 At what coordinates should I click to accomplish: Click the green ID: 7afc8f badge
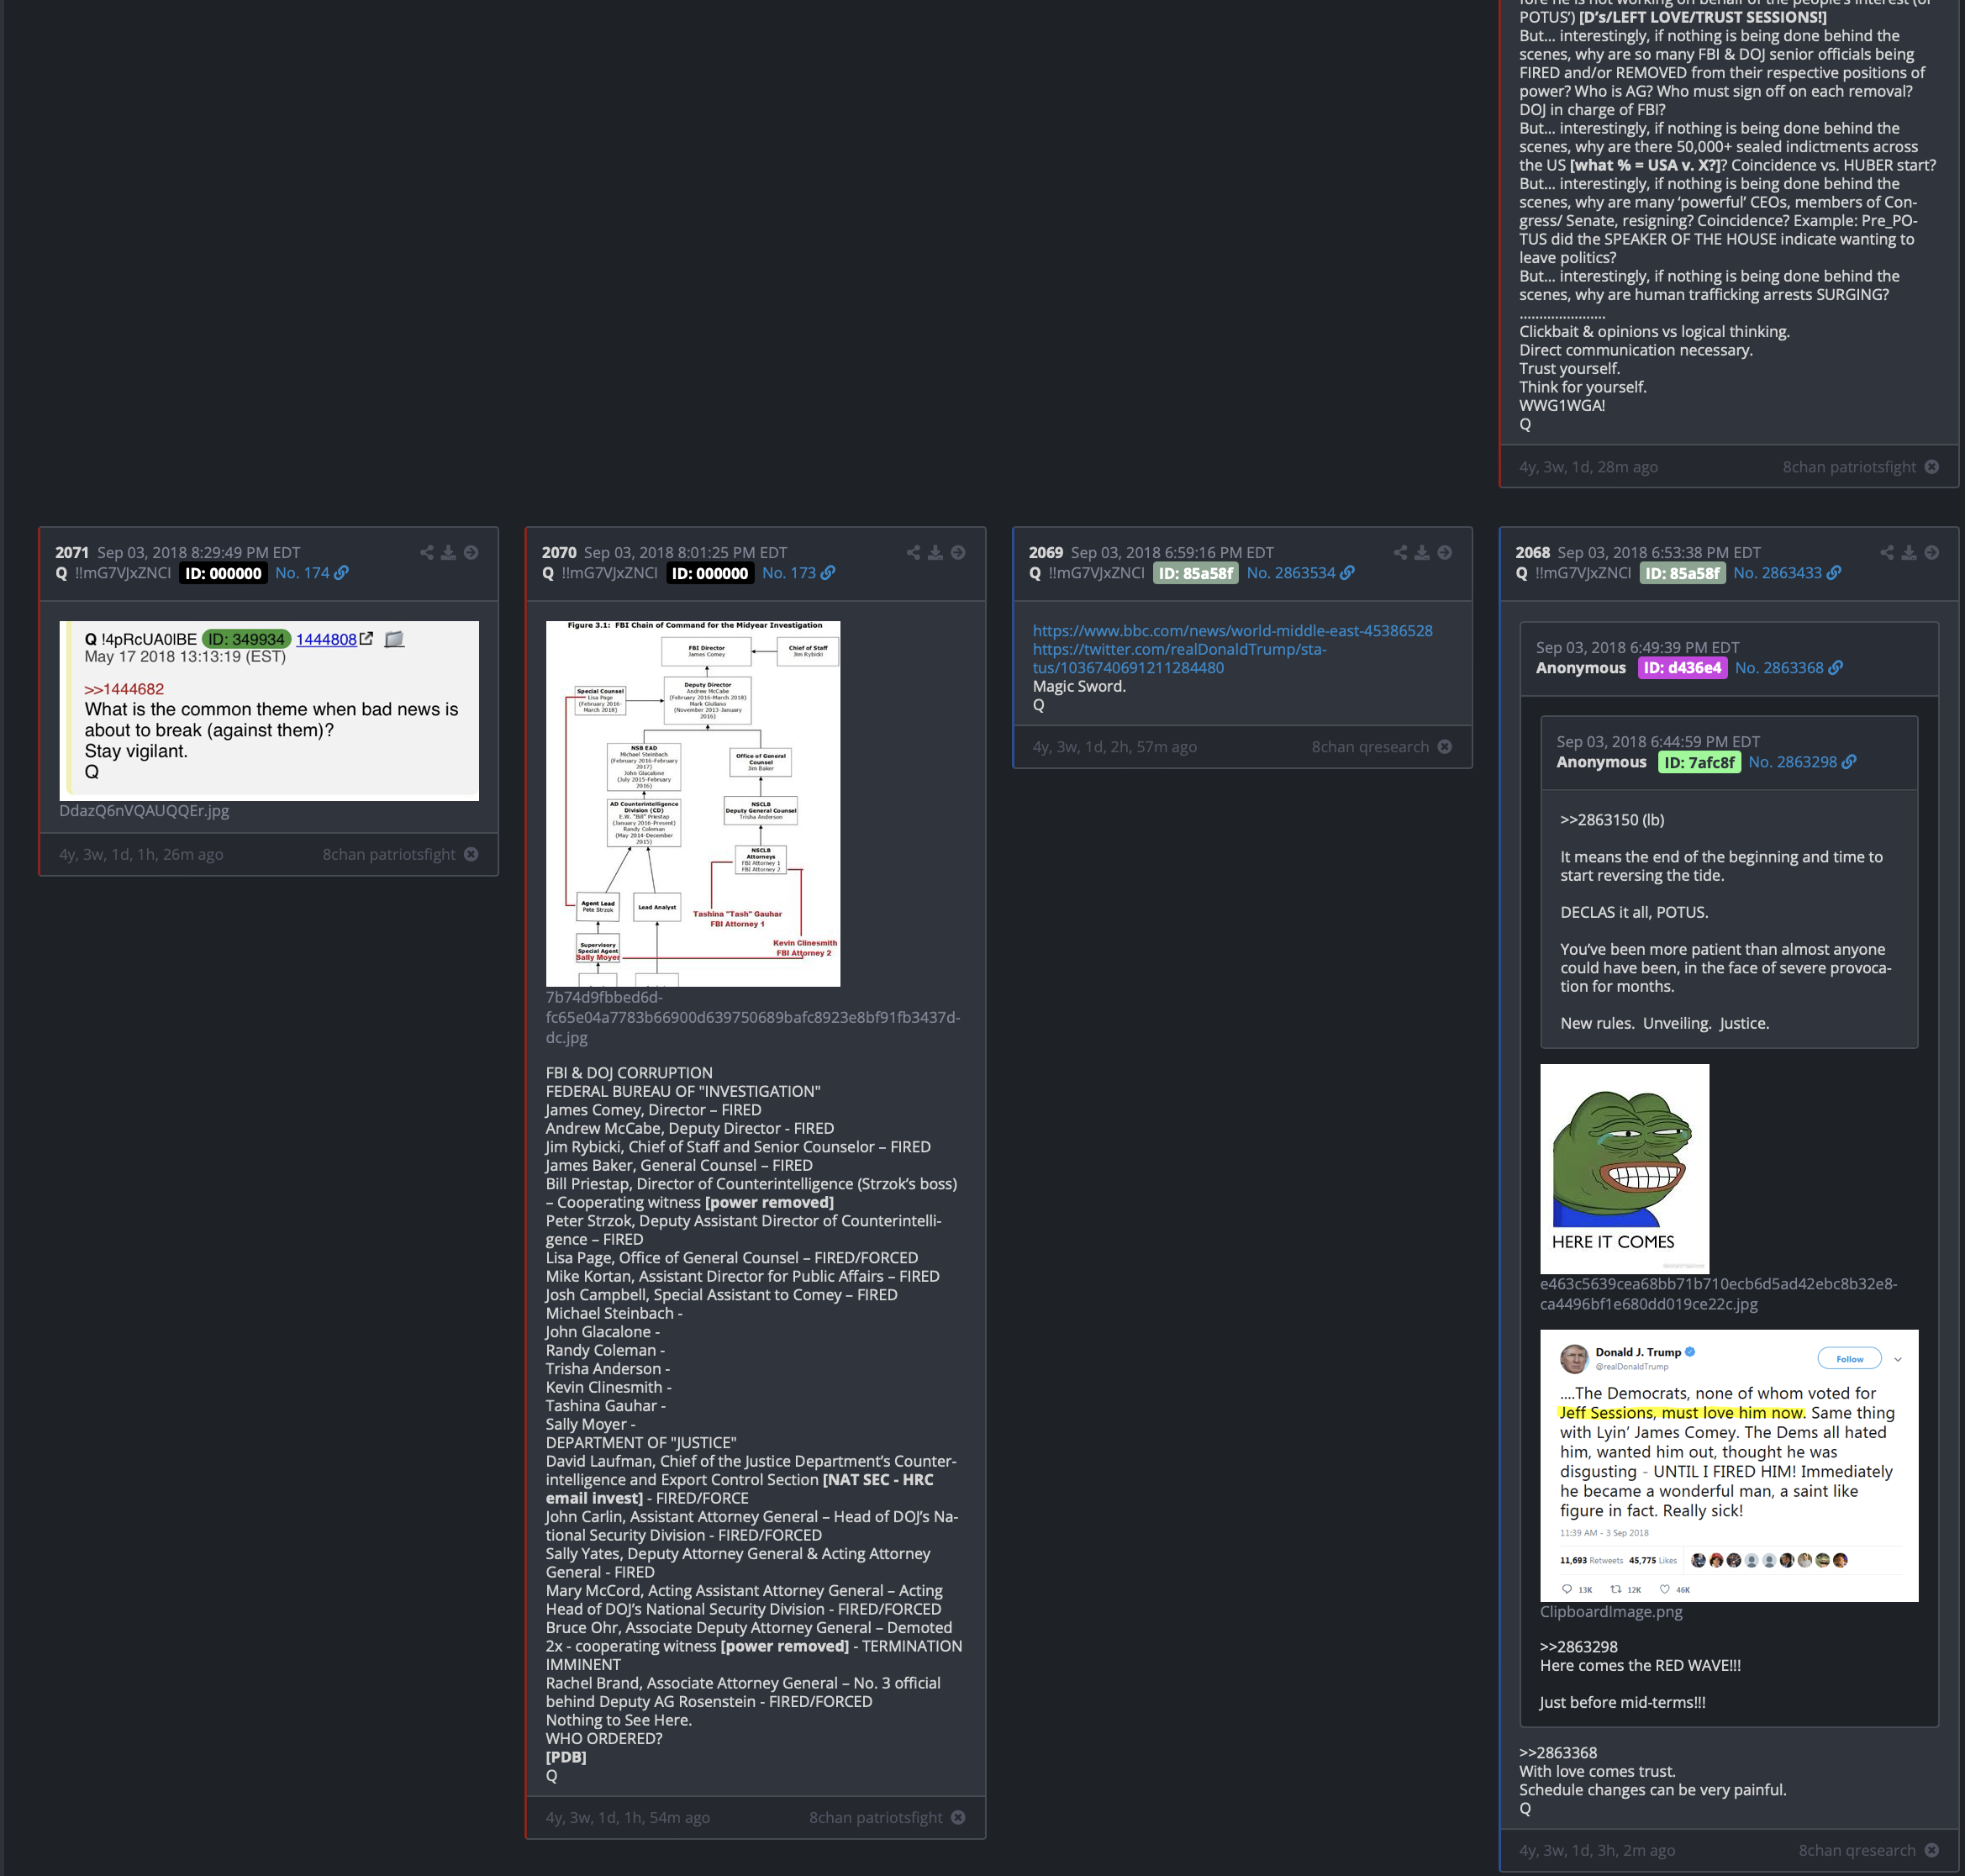click(x=1700, y=762)
